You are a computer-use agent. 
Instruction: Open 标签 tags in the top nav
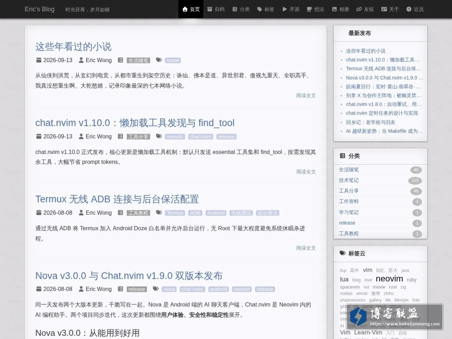point(266,9)
